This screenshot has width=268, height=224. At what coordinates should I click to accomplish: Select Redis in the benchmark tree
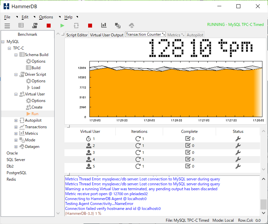pyautogui.click(x=11, y=179)
